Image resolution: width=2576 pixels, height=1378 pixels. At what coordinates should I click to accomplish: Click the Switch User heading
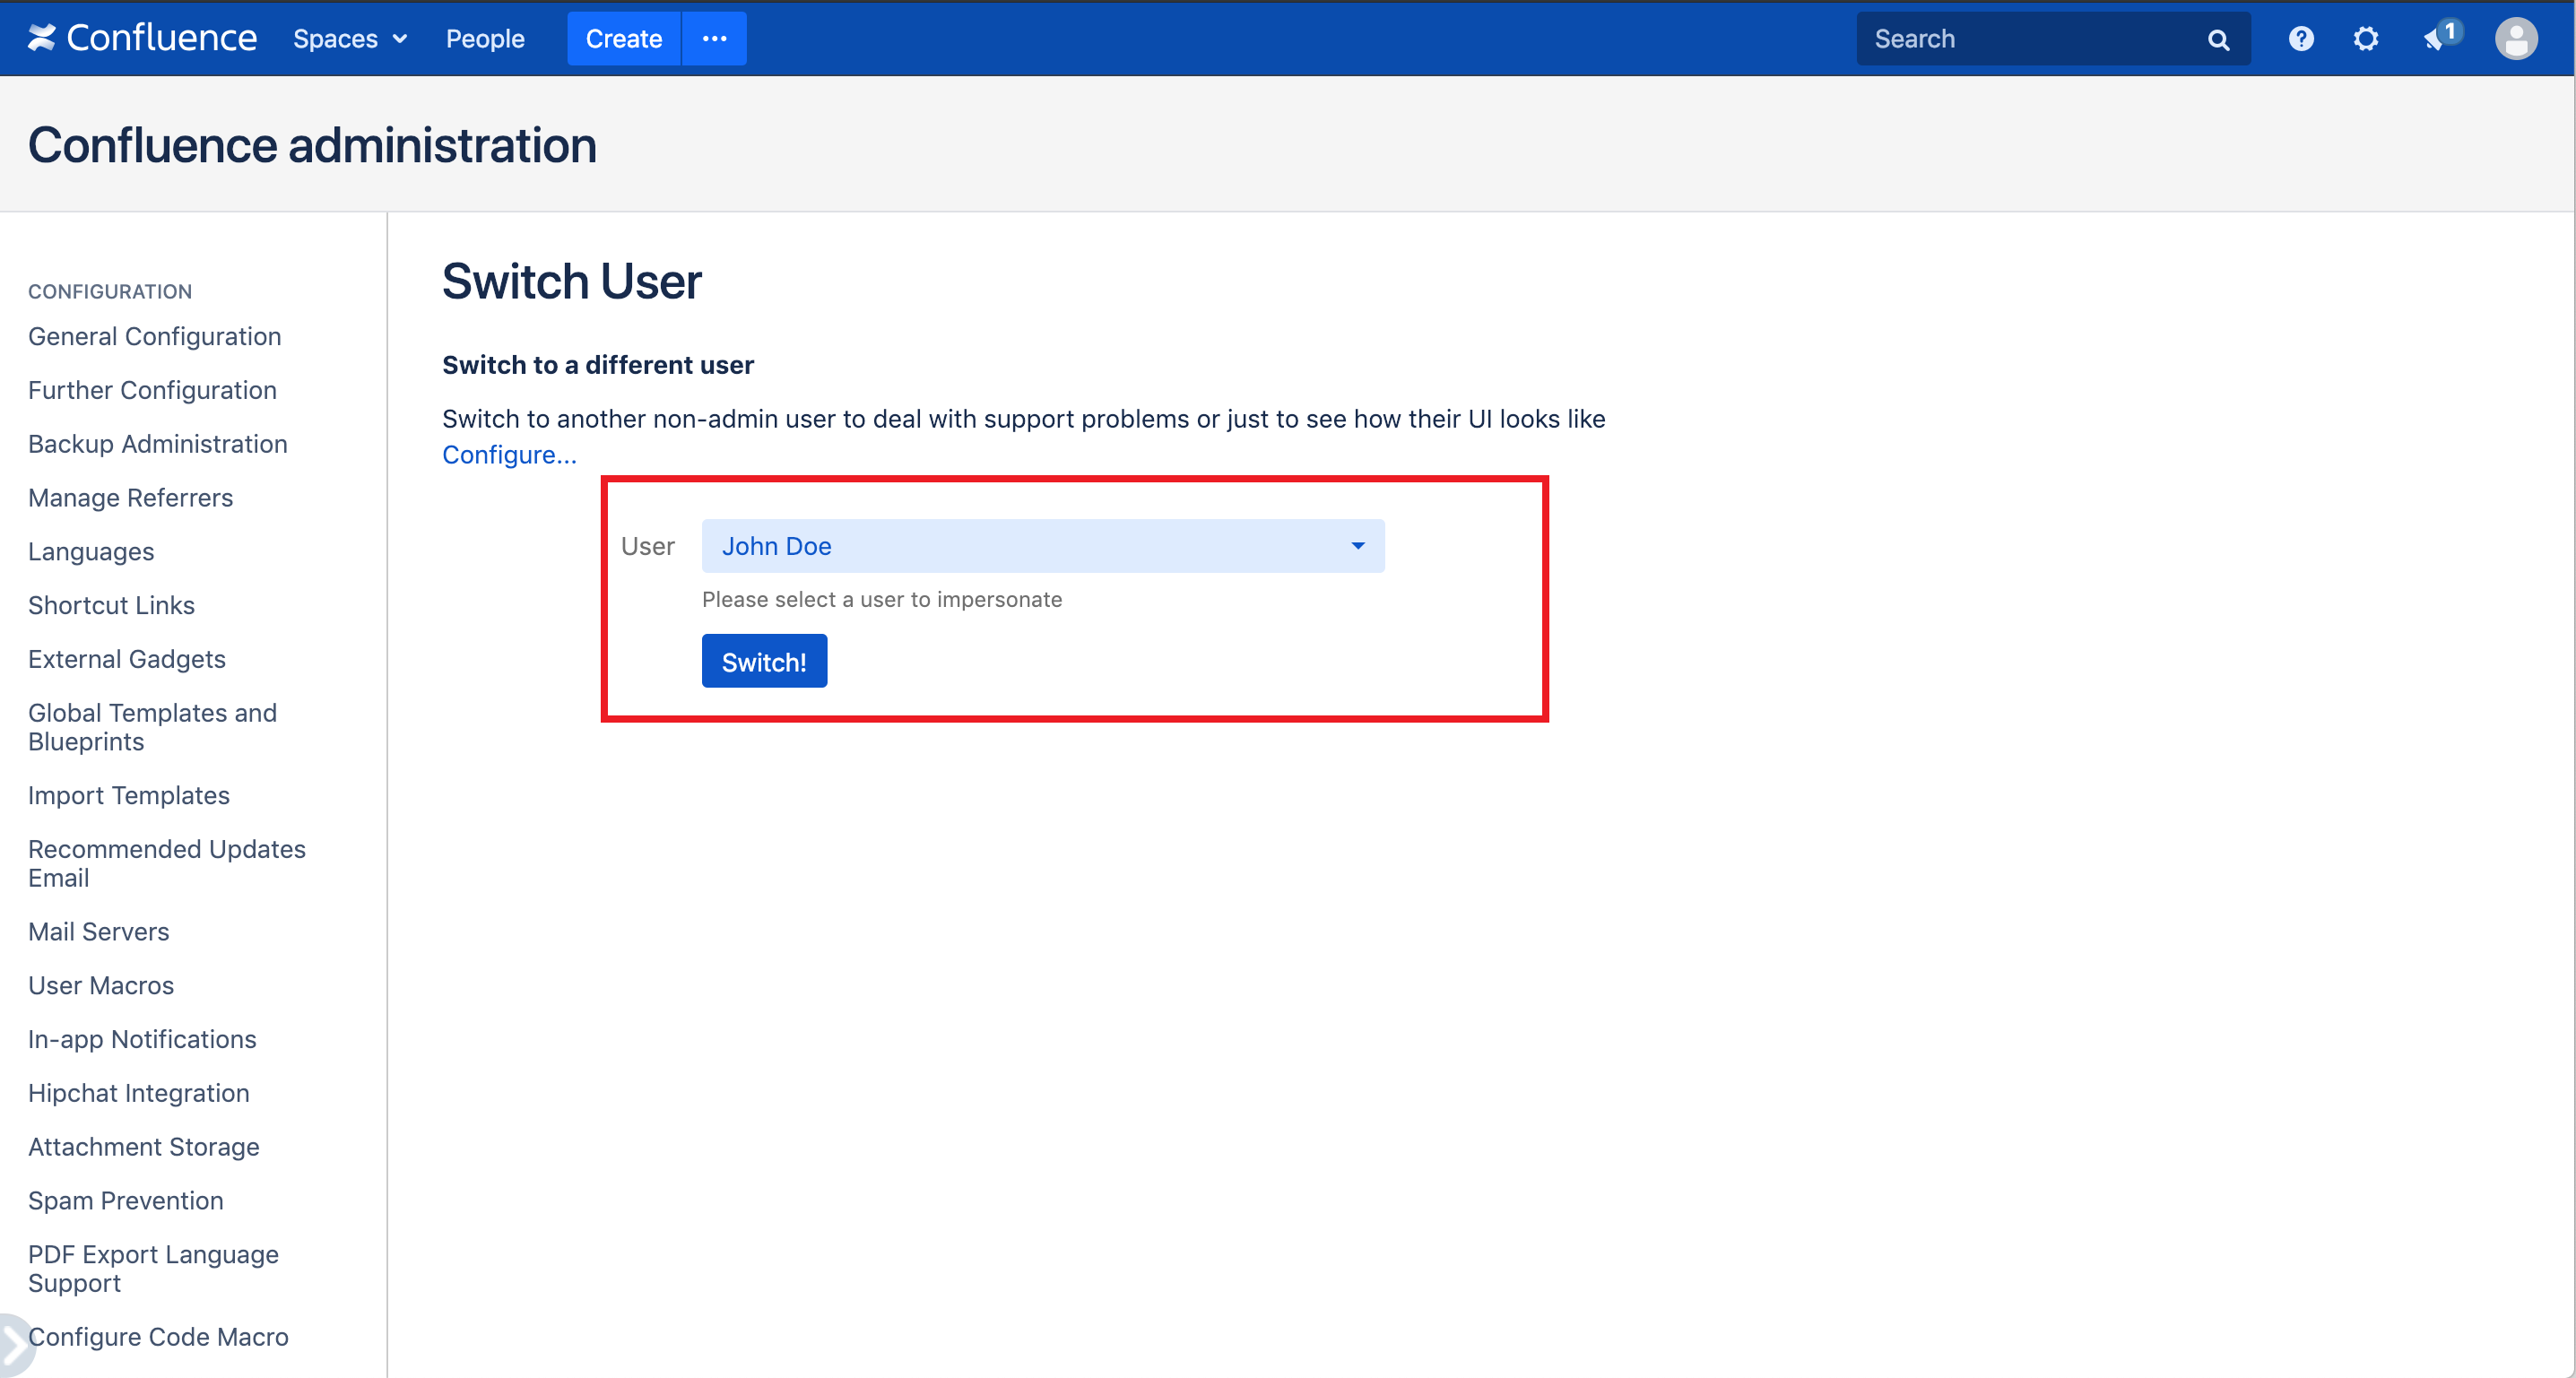click(x=571, y=281)
